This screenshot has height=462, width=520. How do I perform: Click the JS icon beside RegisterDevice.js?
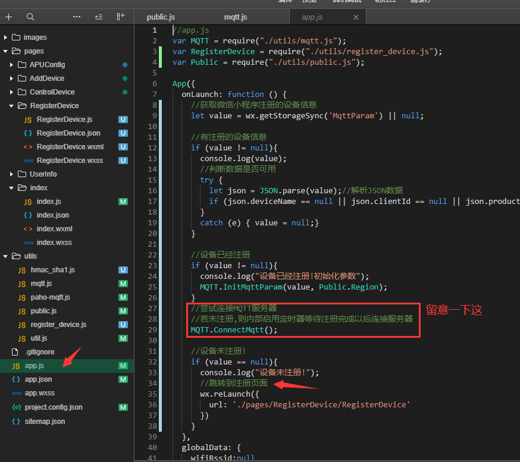[28, 120]
